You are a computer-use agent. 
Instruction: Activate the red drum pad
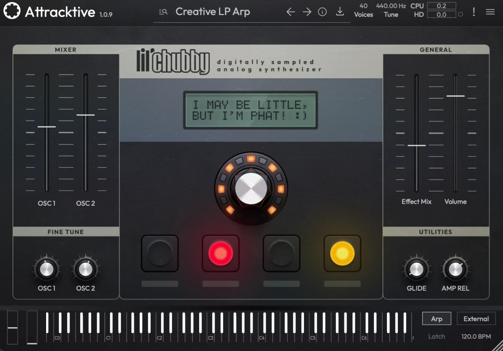(221, 253)
